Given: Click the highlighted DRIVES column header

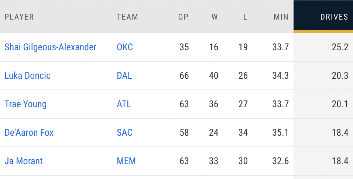Looking at the screenshot, I should point(334,17).
